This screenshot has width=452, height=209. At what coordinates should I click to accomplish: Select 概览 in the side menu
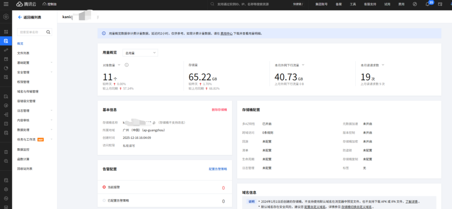(x=20, y=44)
